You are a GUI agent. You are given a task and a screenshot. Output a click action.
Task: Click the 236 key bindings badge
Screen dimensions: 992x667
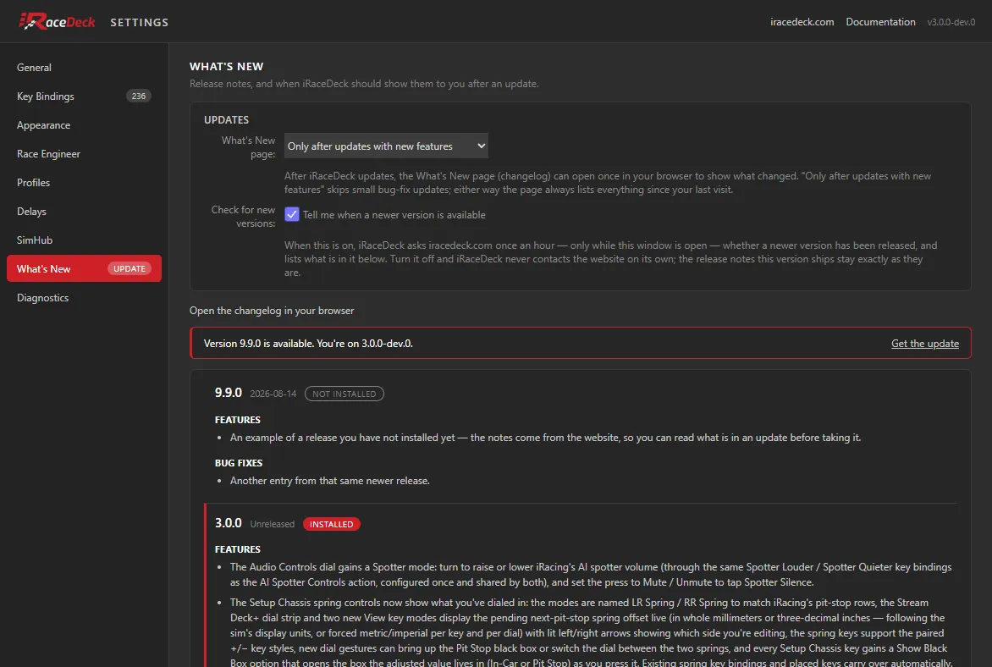[139, 96]
